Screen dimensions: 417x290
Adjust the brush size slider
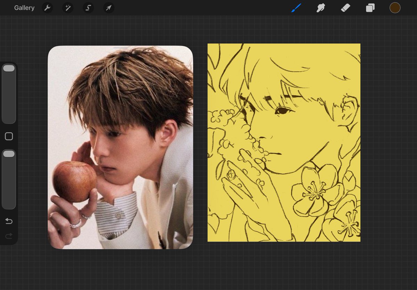9,94
